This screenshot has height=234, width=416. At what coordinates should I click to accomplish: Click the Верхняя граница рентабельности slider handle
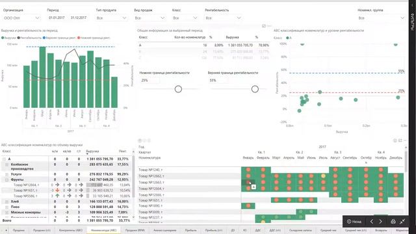pyautogui.click(x=255, y=89)
